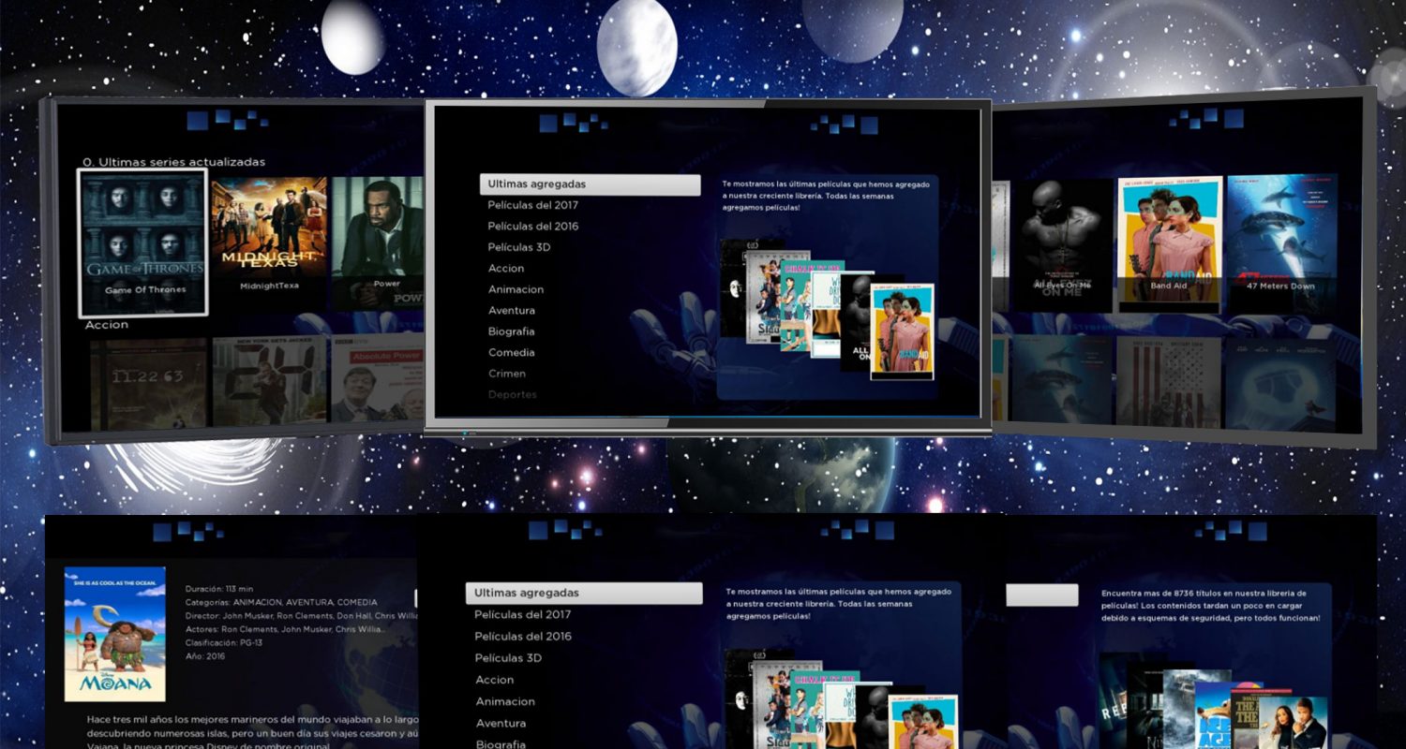This screenshot has height=749, width=1406.
Task: Open All Eyes On Me movie tile
Action: (x=1061, y=245)
